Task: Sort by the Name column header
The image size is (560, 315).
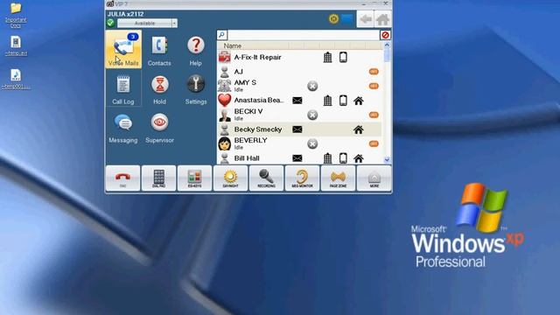Action: 232,45
